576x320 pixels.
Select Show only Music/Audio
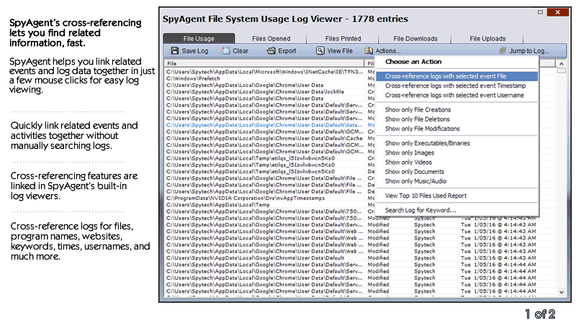point(415,181)
